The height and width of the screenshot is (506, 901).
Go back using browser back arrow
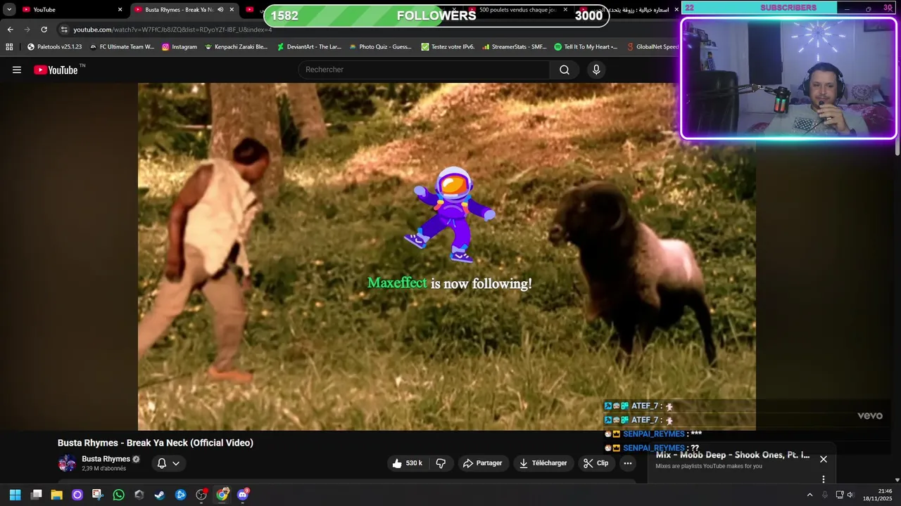coord(10,30)
